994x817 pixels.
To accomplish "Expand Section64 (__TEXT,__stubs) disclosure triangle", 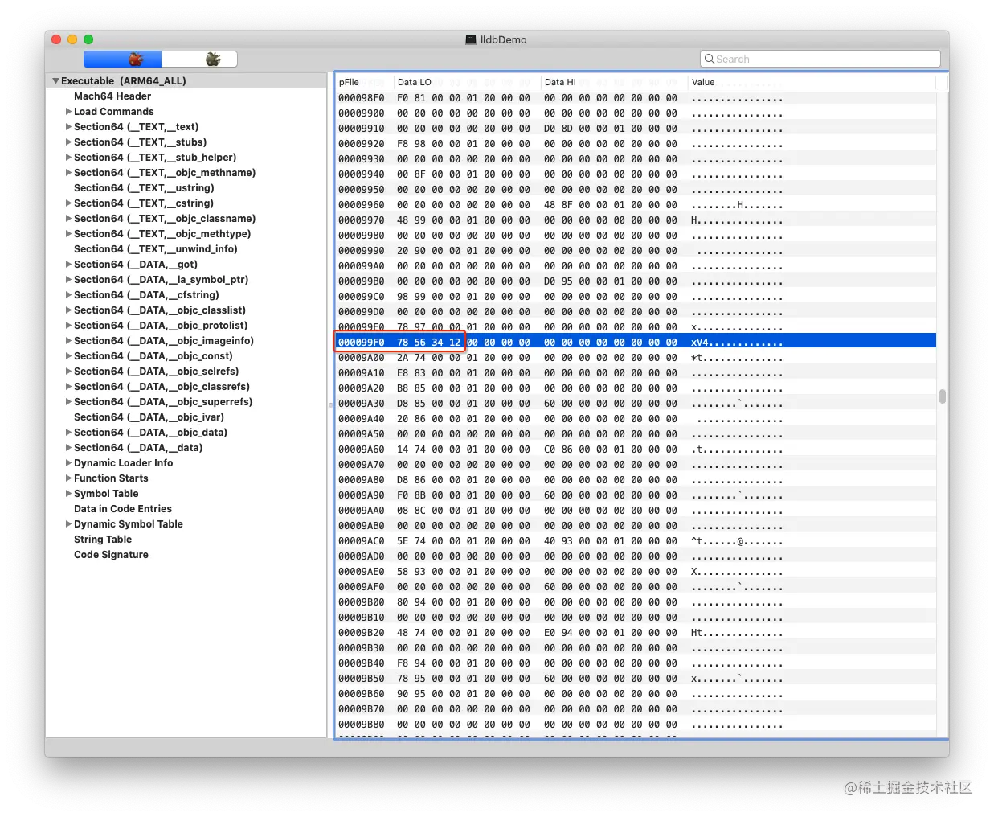I will 68,142.
